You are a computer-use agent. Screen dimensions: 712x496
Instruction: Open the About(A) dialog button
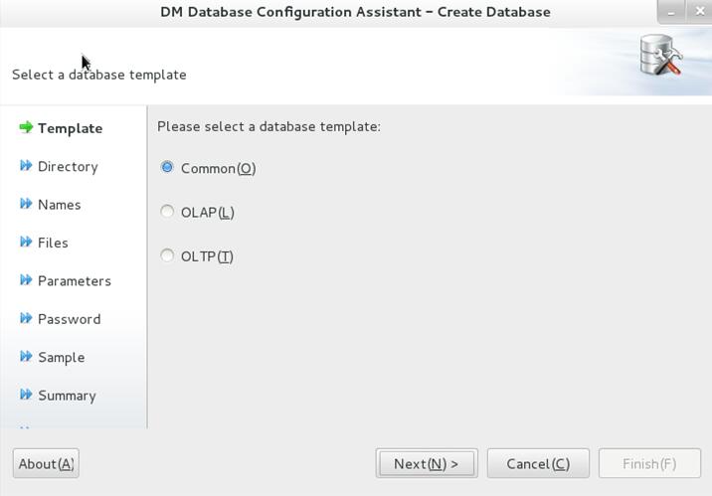click(x=46, y=463)
